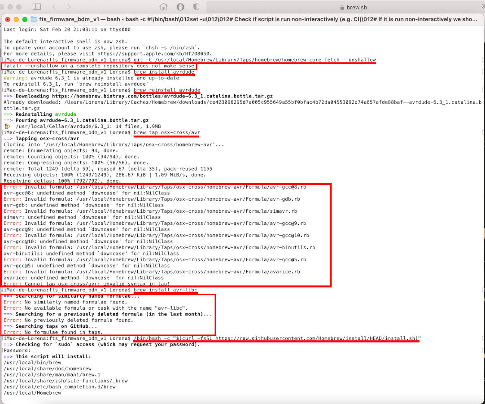Click '==> Tapping osx-cross/avr' line
The height and width of the screenshot is (404, 485).
[41, 138]
